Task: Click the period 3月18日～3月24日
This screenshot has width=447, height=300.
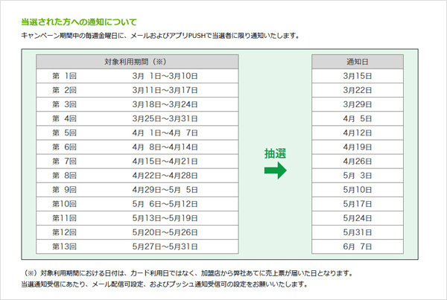Action: [165, 104]
